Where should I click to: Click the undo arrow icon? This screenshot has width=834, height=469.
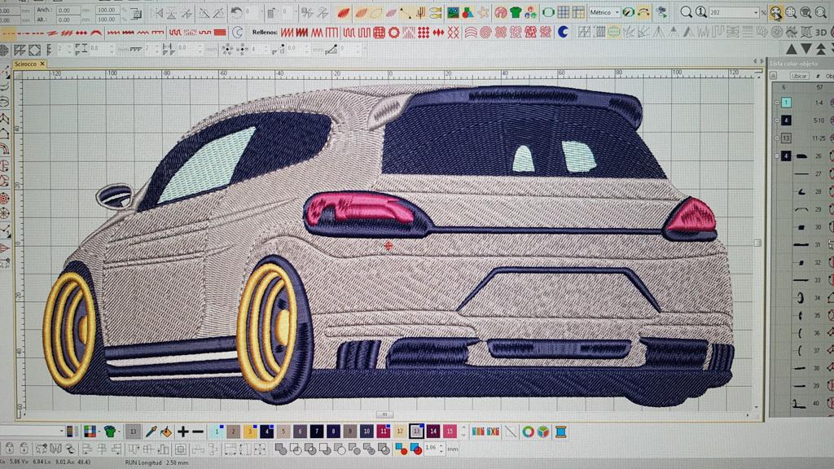click(x=236, y=12)
